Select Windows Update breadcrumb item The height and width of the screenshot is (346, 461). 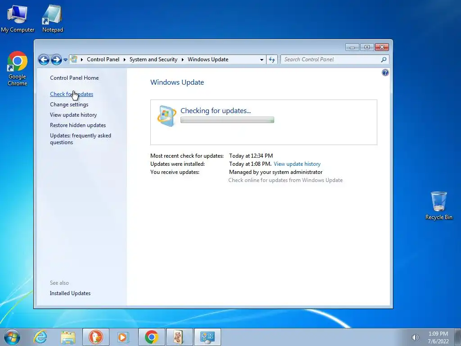point(208,59)
